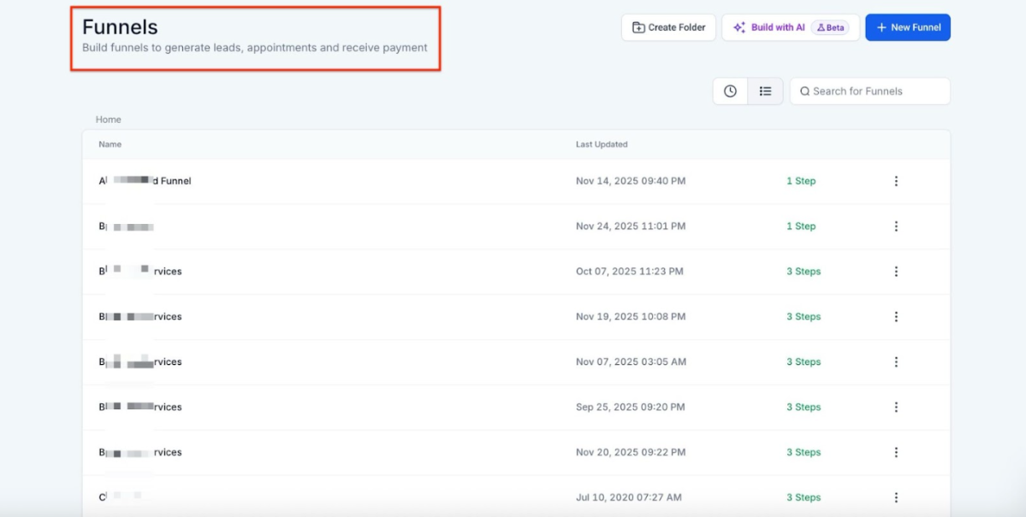1026x517 pixels.
Task: Sort by the Last Updated column header
Action: coord(602,144)
